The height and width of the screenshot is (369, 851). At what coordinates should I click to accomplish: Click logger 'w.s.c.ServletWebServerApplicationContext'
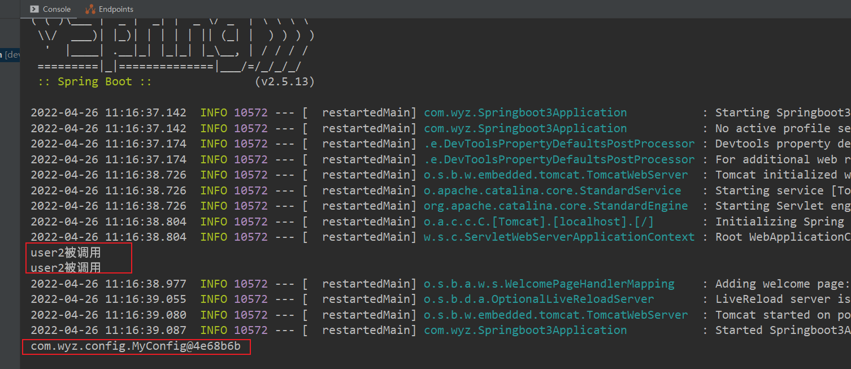coord(559,237)
